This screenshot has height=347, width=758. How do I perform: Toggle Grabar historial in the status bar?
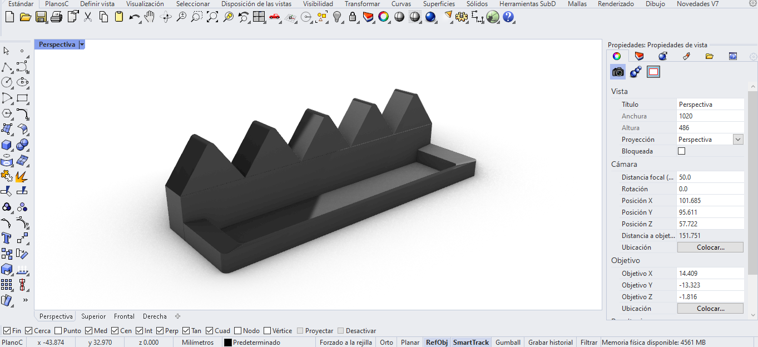click(x=551, y=343)
